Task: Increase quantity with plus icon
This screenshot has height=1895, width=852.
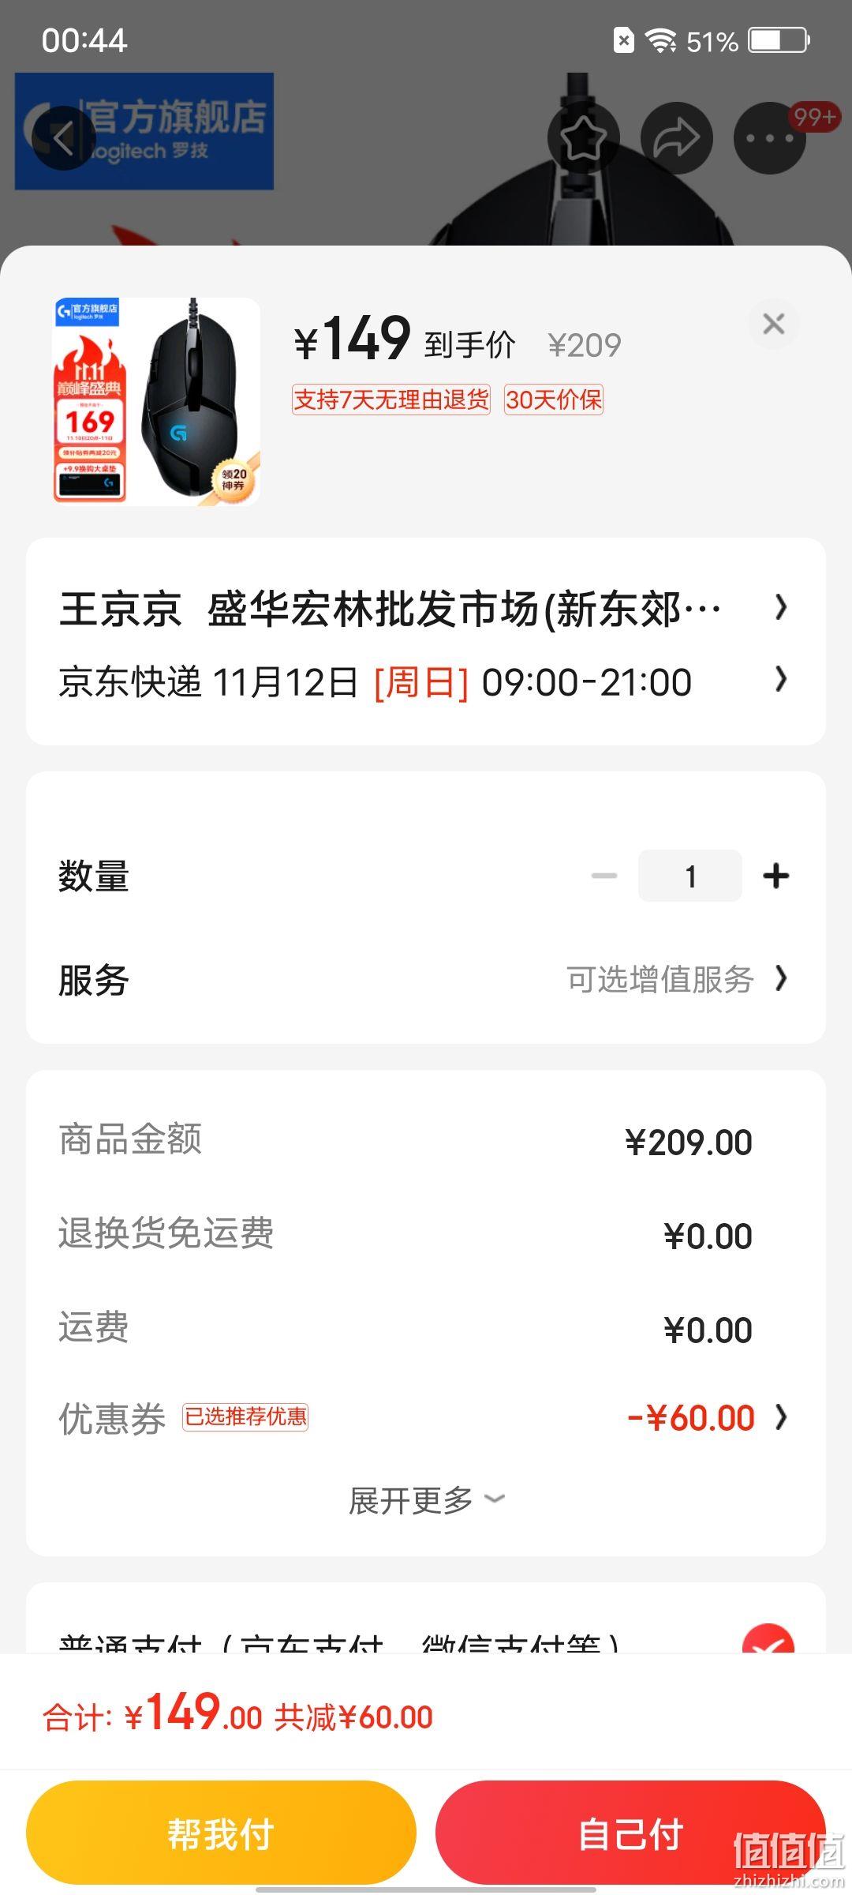Action: [x=776, y=876]
